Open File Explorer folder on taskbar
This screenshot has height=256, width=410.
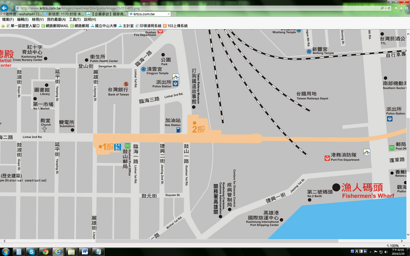pos(71,252)
